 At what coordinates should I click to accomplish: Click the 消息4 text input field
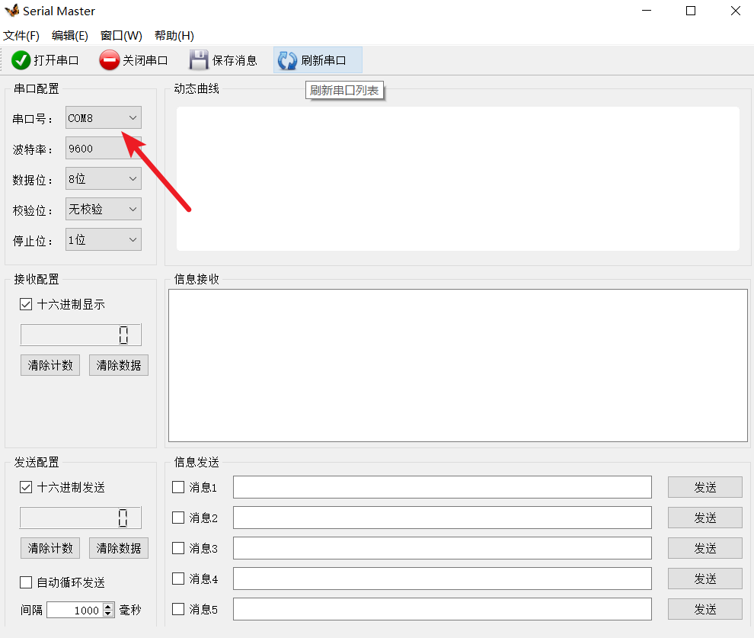coord(442,579)
